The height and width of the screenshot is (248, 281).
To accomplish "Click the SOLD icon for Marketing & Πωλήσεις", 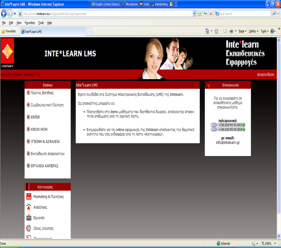I will (29, 196).
